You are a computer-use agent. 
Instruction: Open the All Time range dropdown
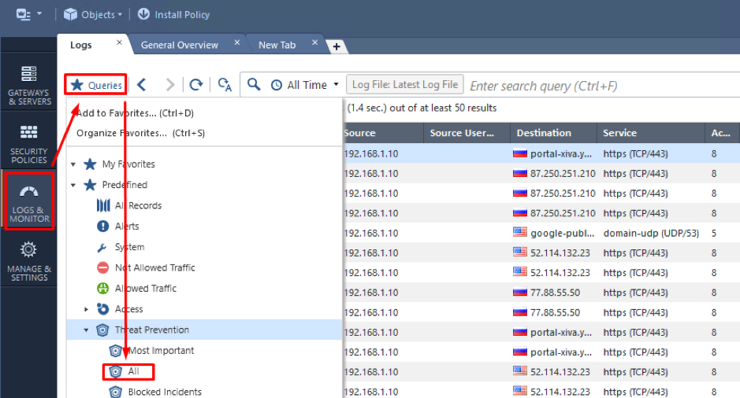point(305,85)
